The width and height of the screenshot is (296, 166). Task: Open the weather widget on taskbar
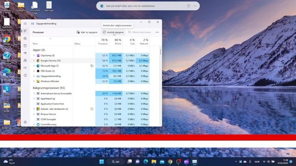(9, 162)
